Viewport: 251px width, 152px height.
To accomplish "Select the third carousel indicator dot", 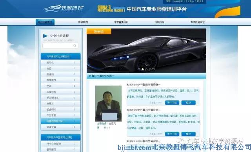I will (x=146, y=69).
